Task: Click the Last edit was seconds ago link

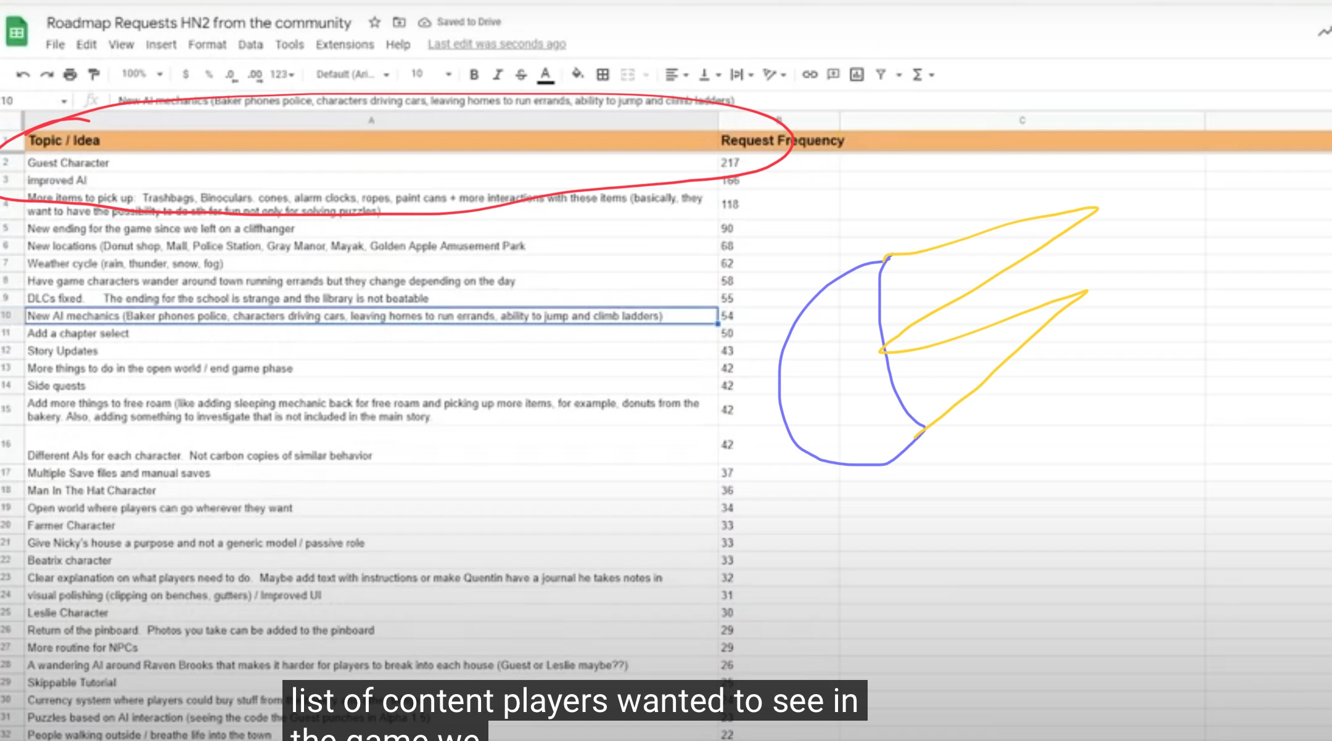Action: tap(496, 44)
